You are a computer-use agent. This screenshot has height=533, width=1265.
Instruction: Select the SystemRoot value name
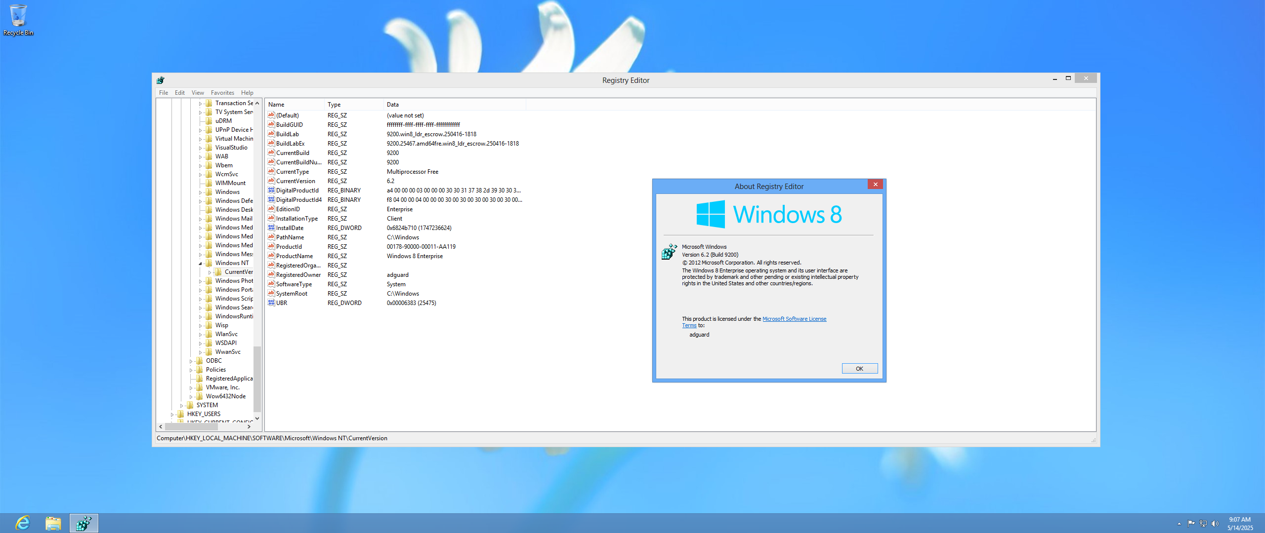292,293
